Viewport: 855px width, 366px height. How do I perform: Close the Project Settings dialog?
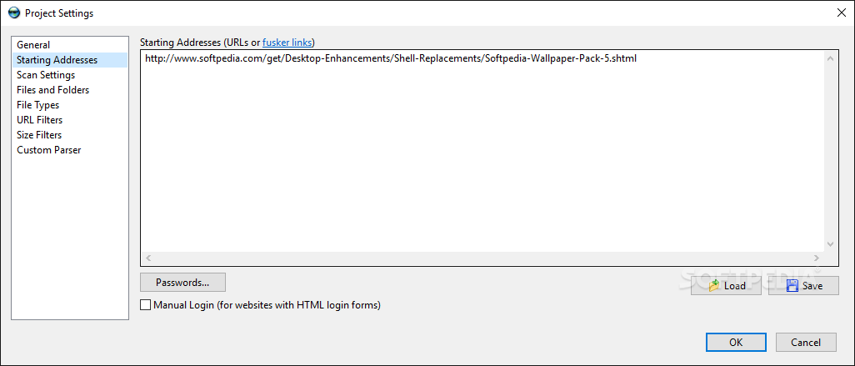point(840,13)
